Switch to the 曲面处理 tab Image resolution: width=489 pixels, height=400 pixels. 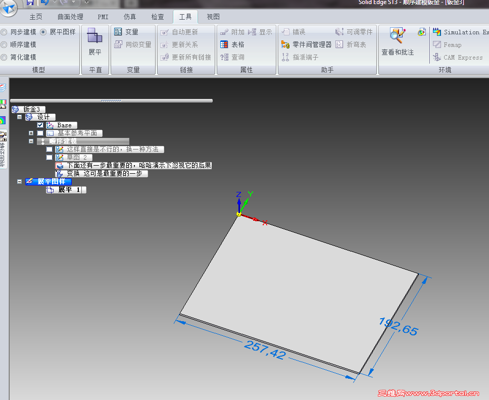[70, 17]
